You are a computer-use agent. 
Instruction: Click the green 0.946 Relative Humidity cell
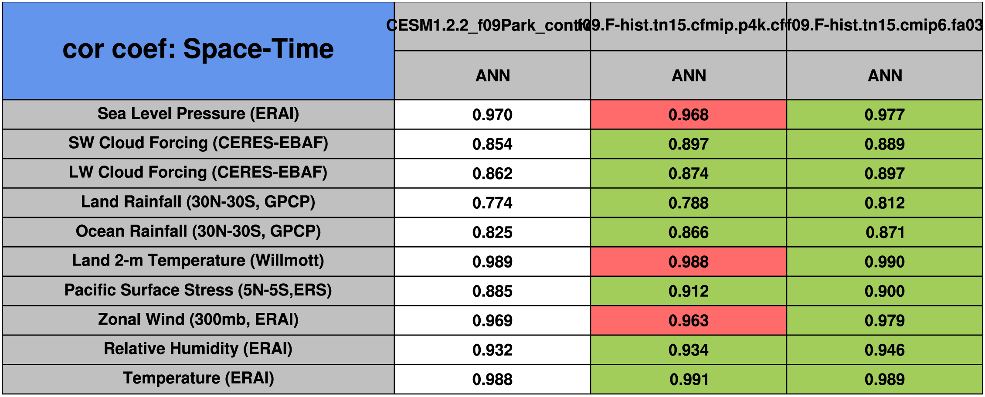click(885, 350)
